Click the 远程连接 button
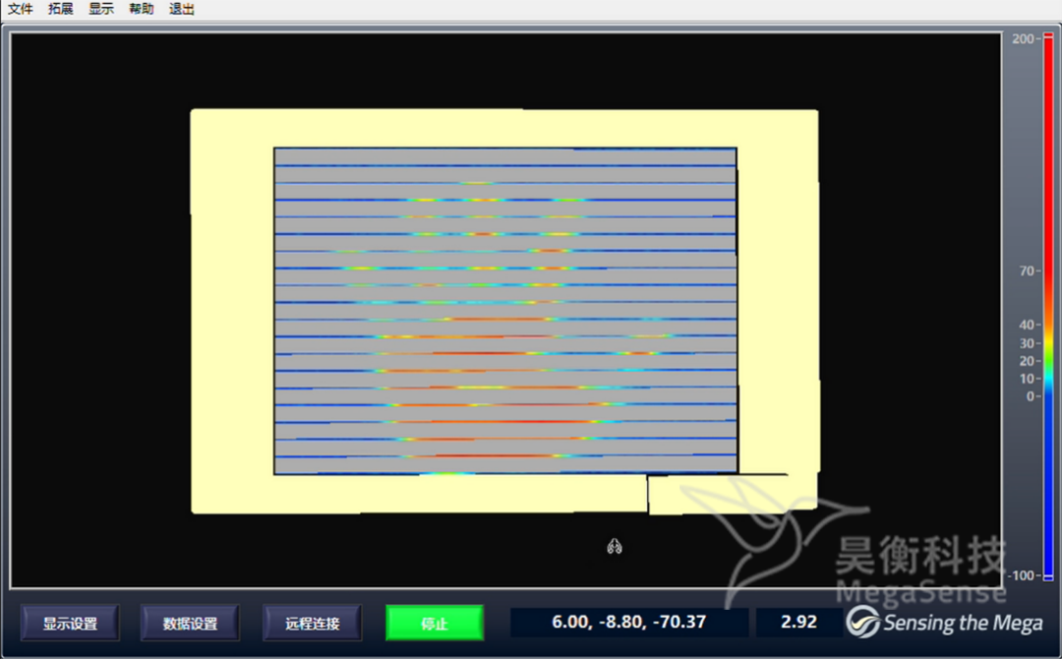 click(x=312, y=622)
